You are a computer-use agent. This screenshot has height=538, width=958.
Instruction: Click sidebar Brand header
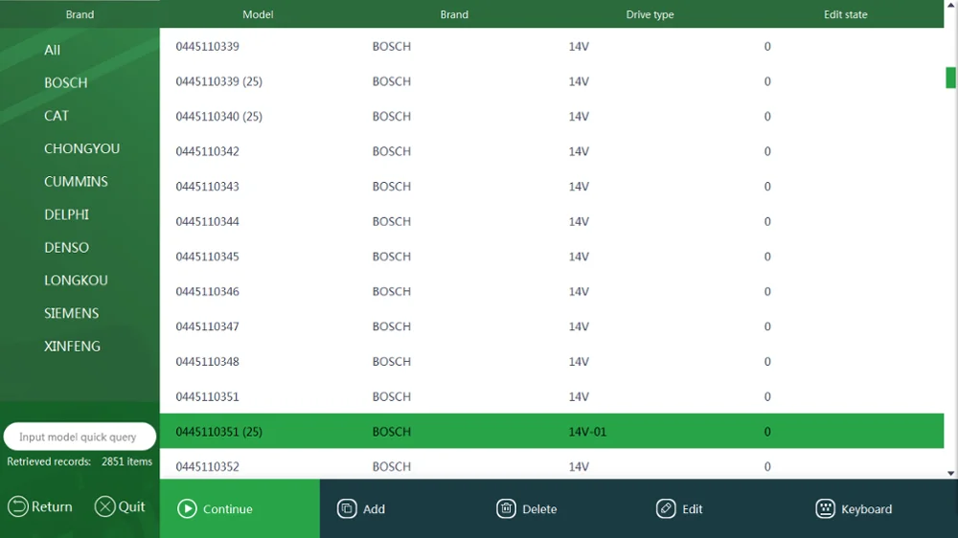[80, 14]
